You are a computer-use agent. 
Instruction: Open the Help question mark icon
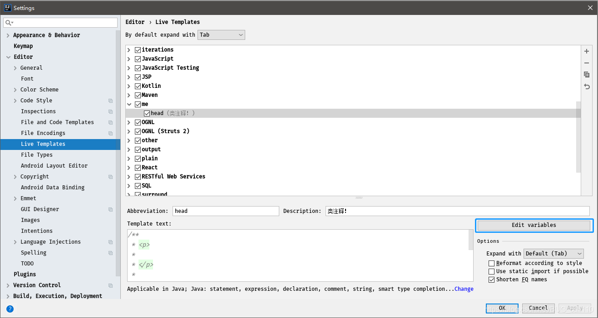click(10, 308)
